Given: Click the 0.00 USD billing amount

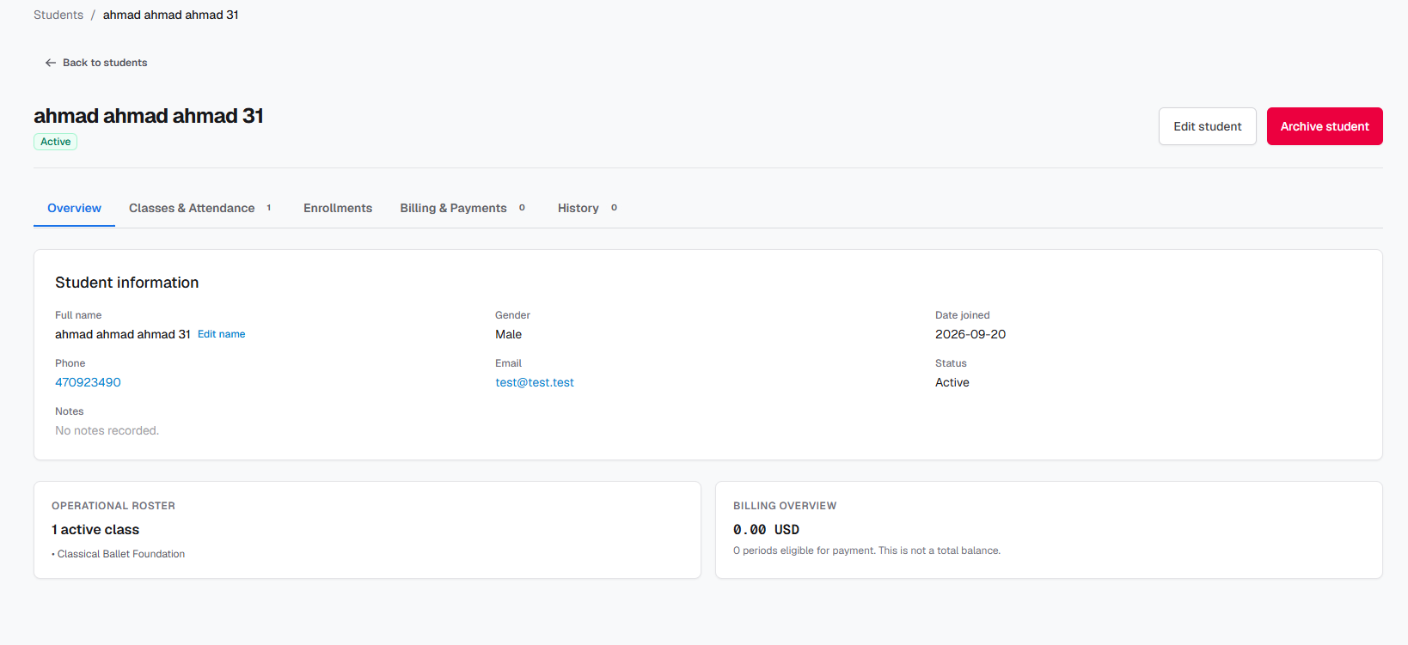Looking at the screenshot, I should (x=766, y=530).
